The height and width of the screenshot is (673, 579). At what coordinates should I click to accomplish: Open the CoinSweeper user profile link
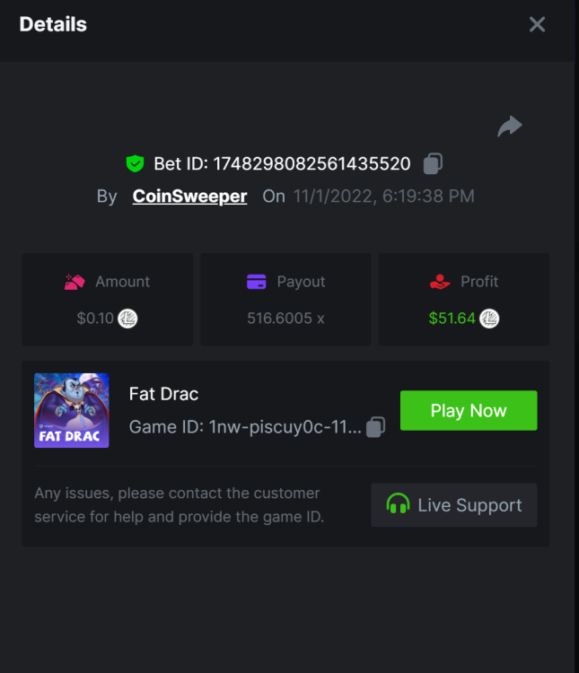pos(189,196)
